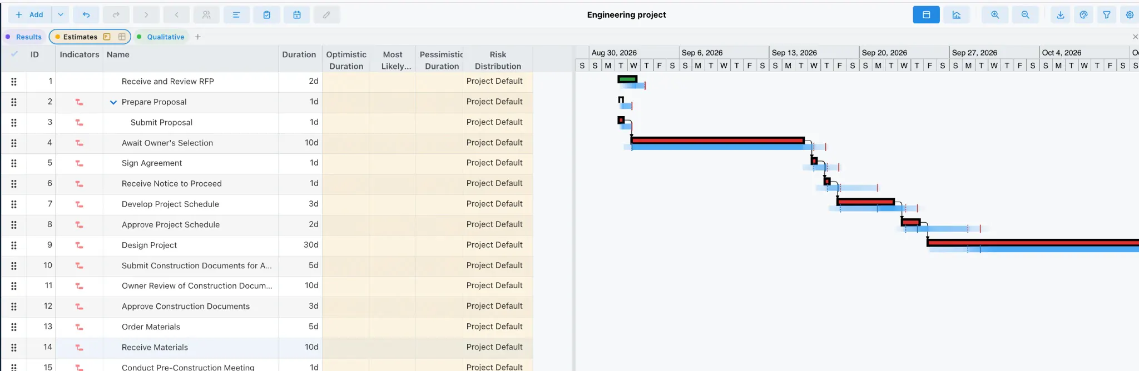Click the Design Project red Gantt bar
This screenshot has width=1139, height=371.
(x=1033, y=243)
